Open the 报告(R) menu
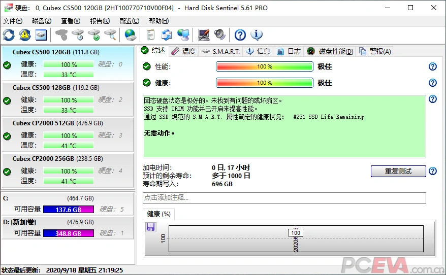The width and height of the screenshot is (446, 275). [x=100, y=21]
